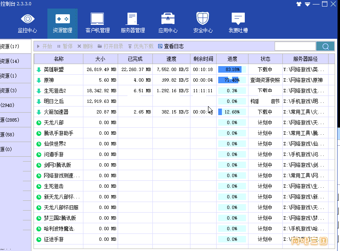Click the 26,819.49 MB size cell
The width and height of the screenshot is (340, 251).
pos(101,69)
